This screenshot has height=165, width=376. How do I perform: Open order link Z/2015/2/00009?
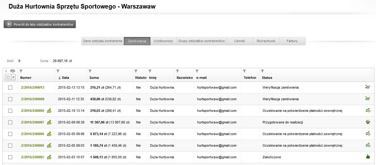[x=33, y=99]
